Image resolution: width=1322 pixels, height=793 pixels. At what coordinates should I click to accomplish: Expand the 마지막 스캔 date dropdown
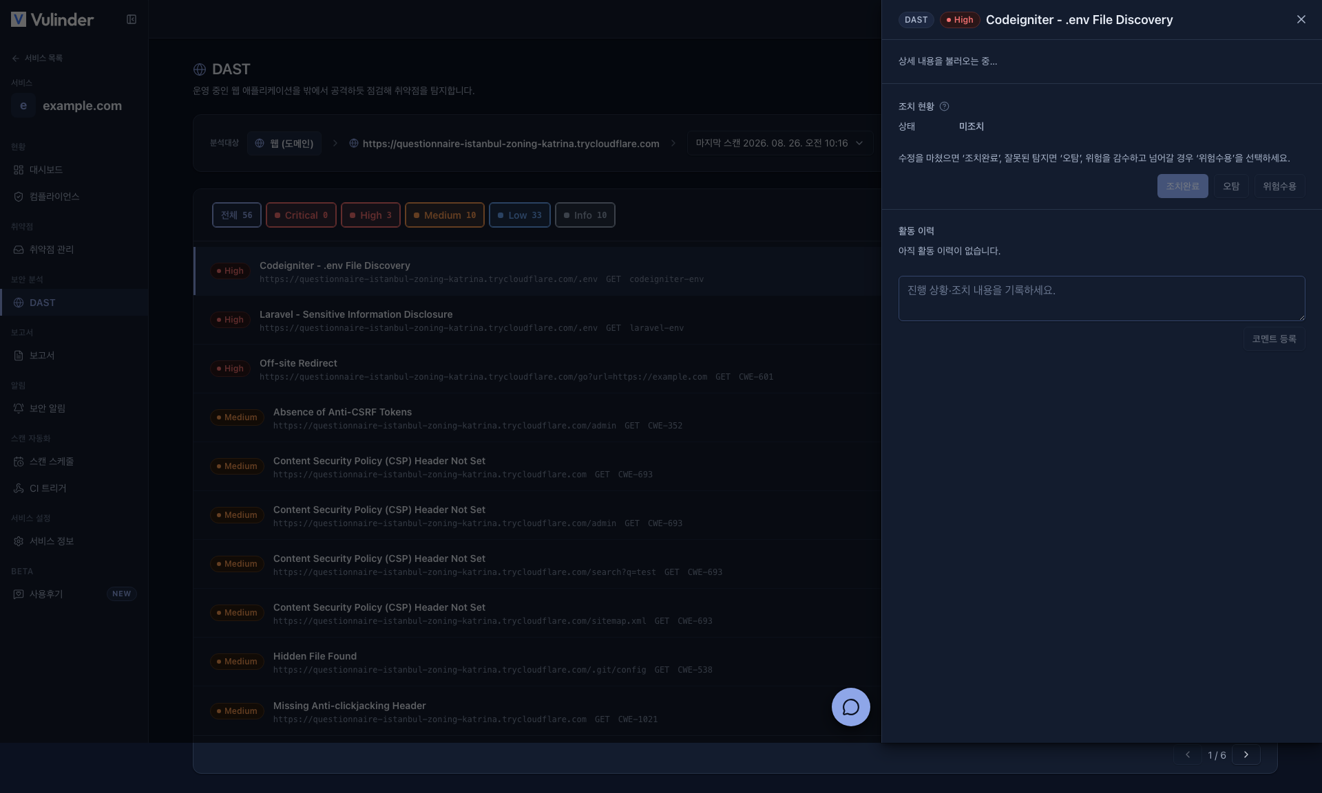pyautogui.click(x=780, y=143)
